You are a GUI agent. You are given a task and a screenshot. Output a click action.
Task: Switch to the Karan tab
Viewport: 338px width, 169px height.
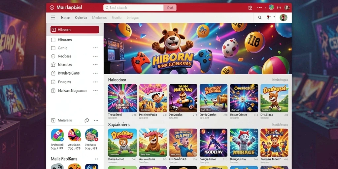(x=66, y=18)
